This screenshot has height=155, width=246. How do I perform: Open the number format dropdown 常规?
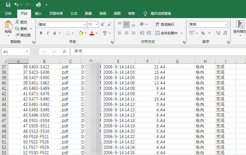[x=226, y=25]
